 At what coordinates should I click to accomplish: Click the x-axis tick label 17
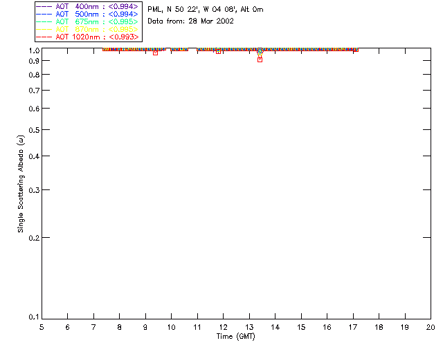(353, 327)
